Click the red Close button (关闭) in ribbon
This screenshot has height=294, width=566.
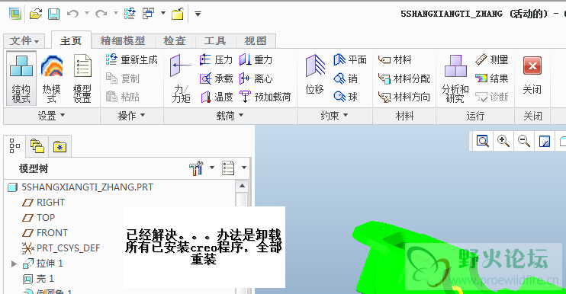click(532, 75)
